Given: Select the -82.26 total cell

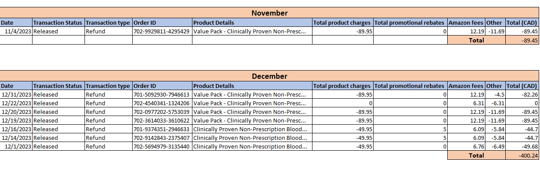Looking at the screenshot, I should click(522, 94).
